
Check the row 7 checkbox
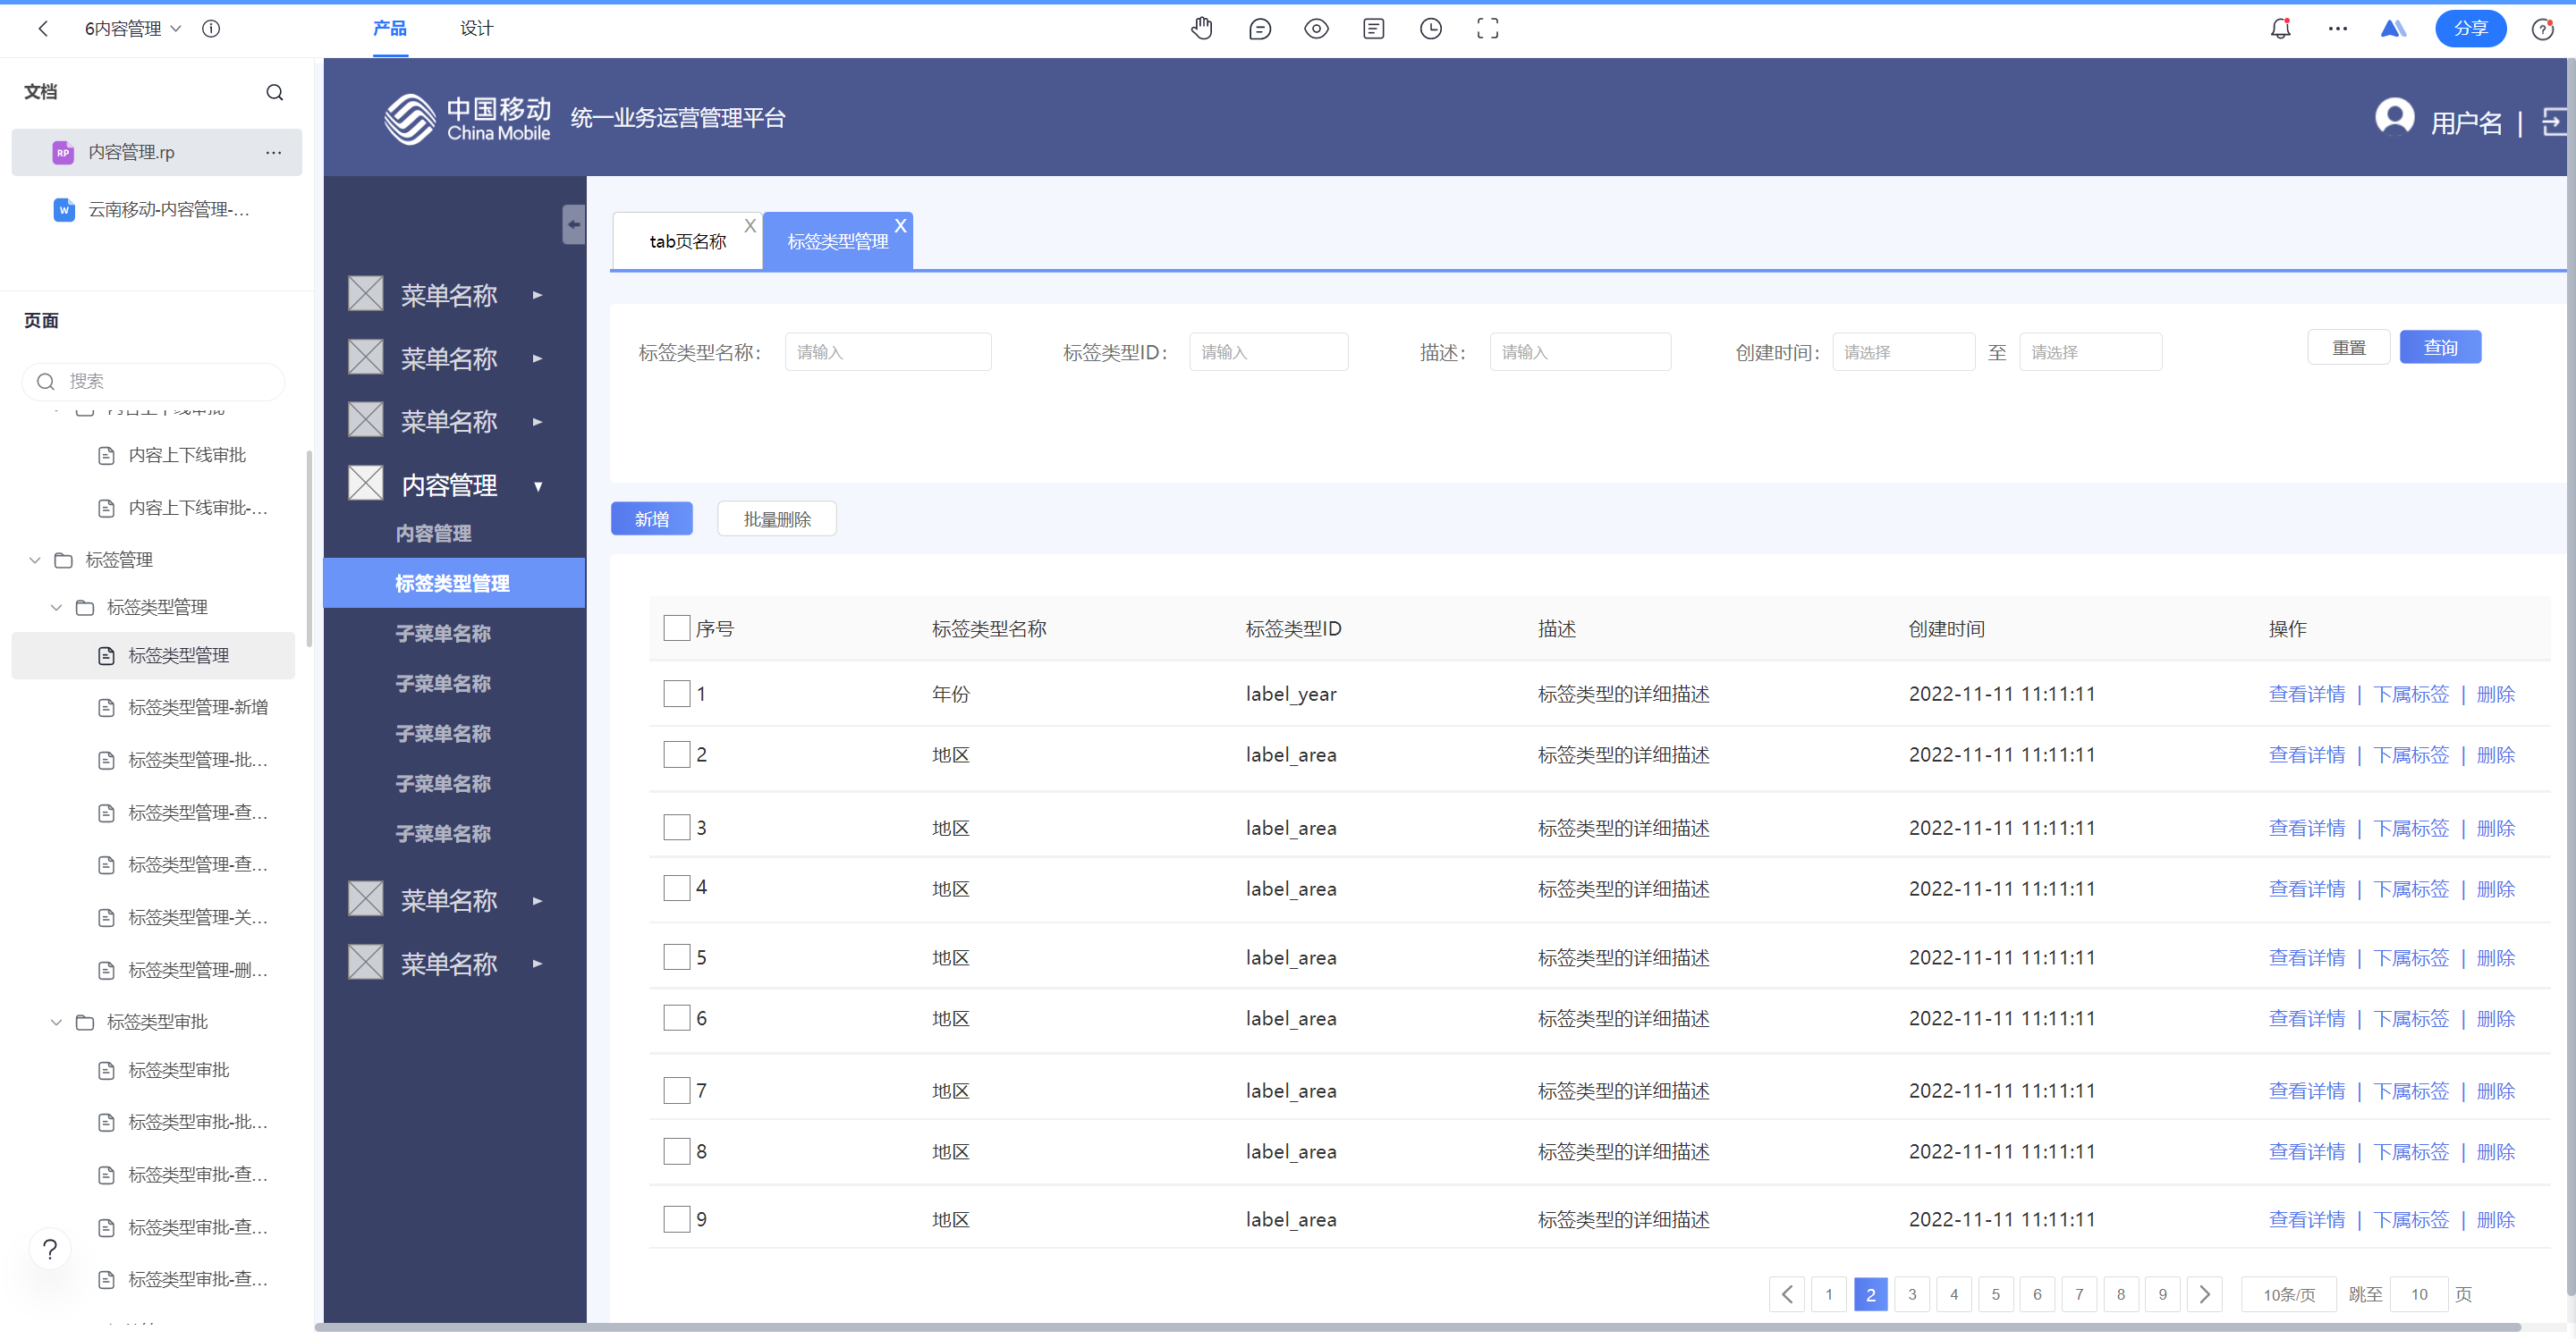coord(677,1091)
